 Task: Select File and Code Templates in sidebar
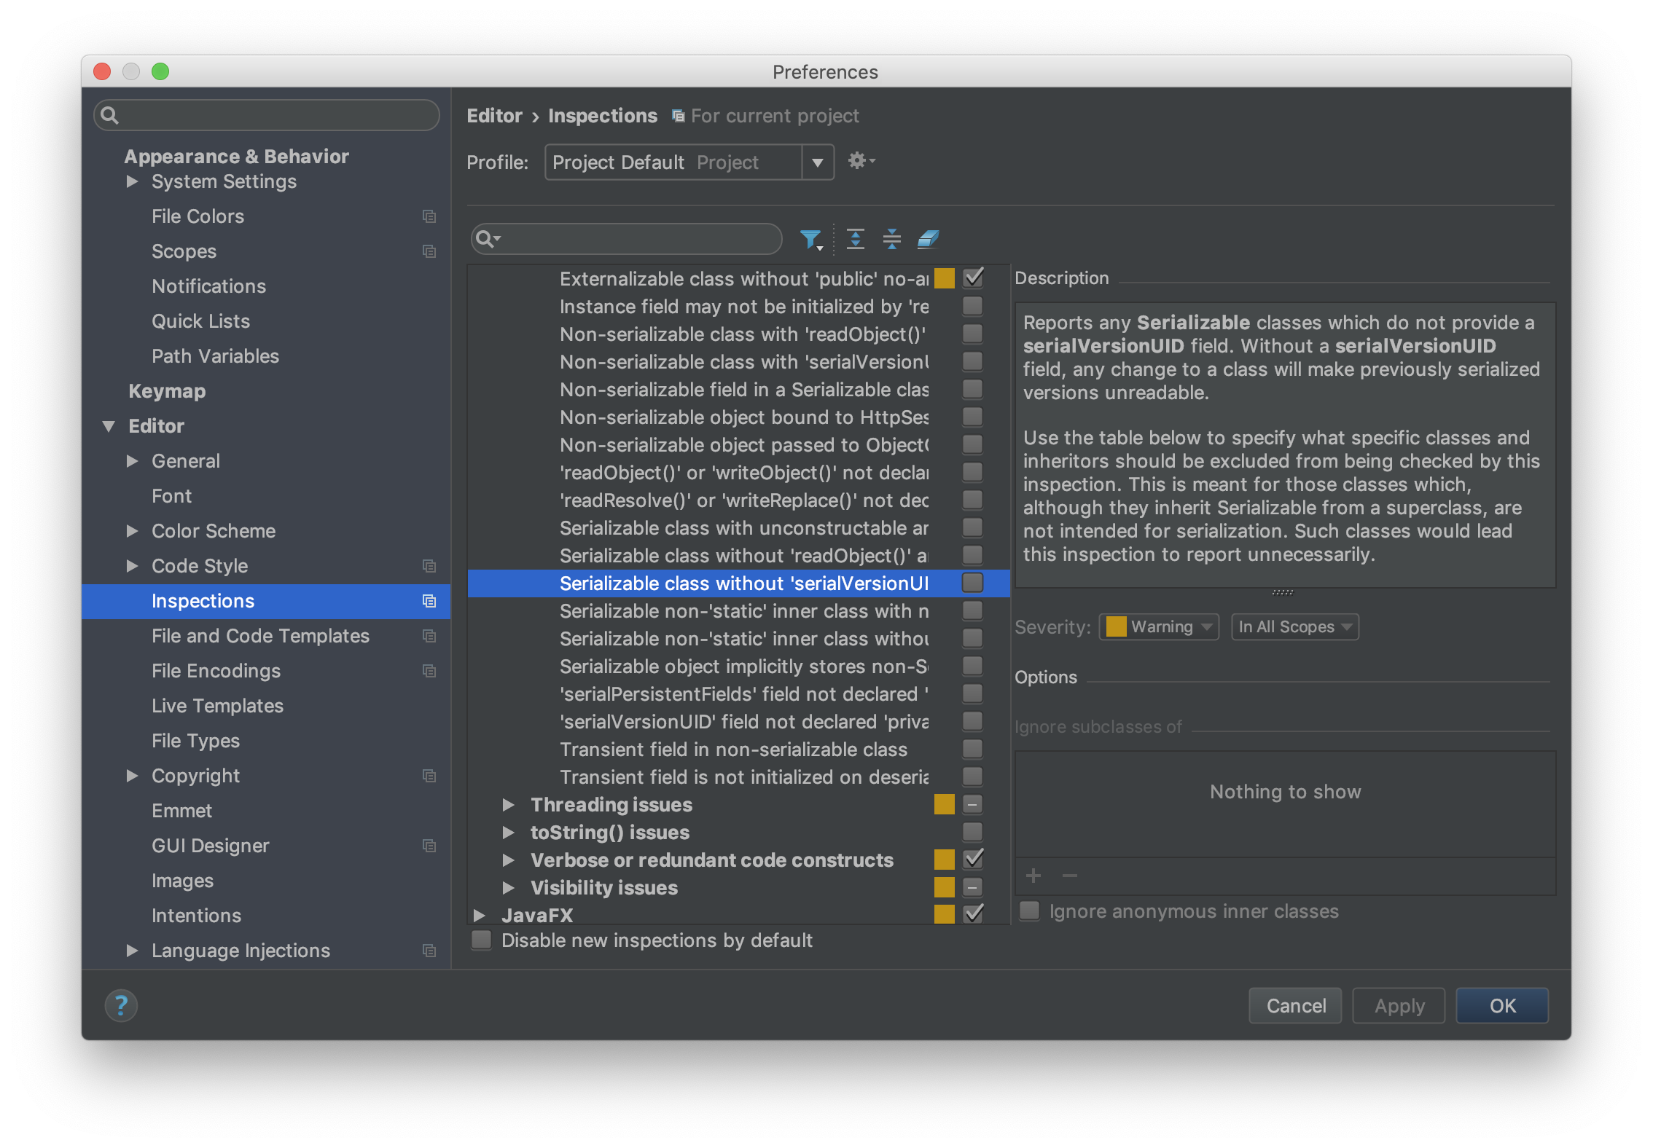pos(260,636)
